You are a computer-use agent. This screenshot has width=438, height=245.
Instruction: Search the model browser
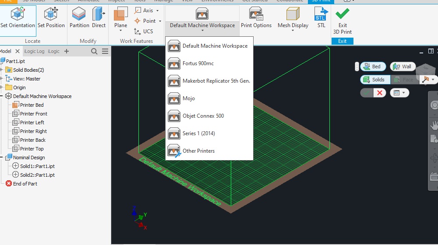pos(94,51)
